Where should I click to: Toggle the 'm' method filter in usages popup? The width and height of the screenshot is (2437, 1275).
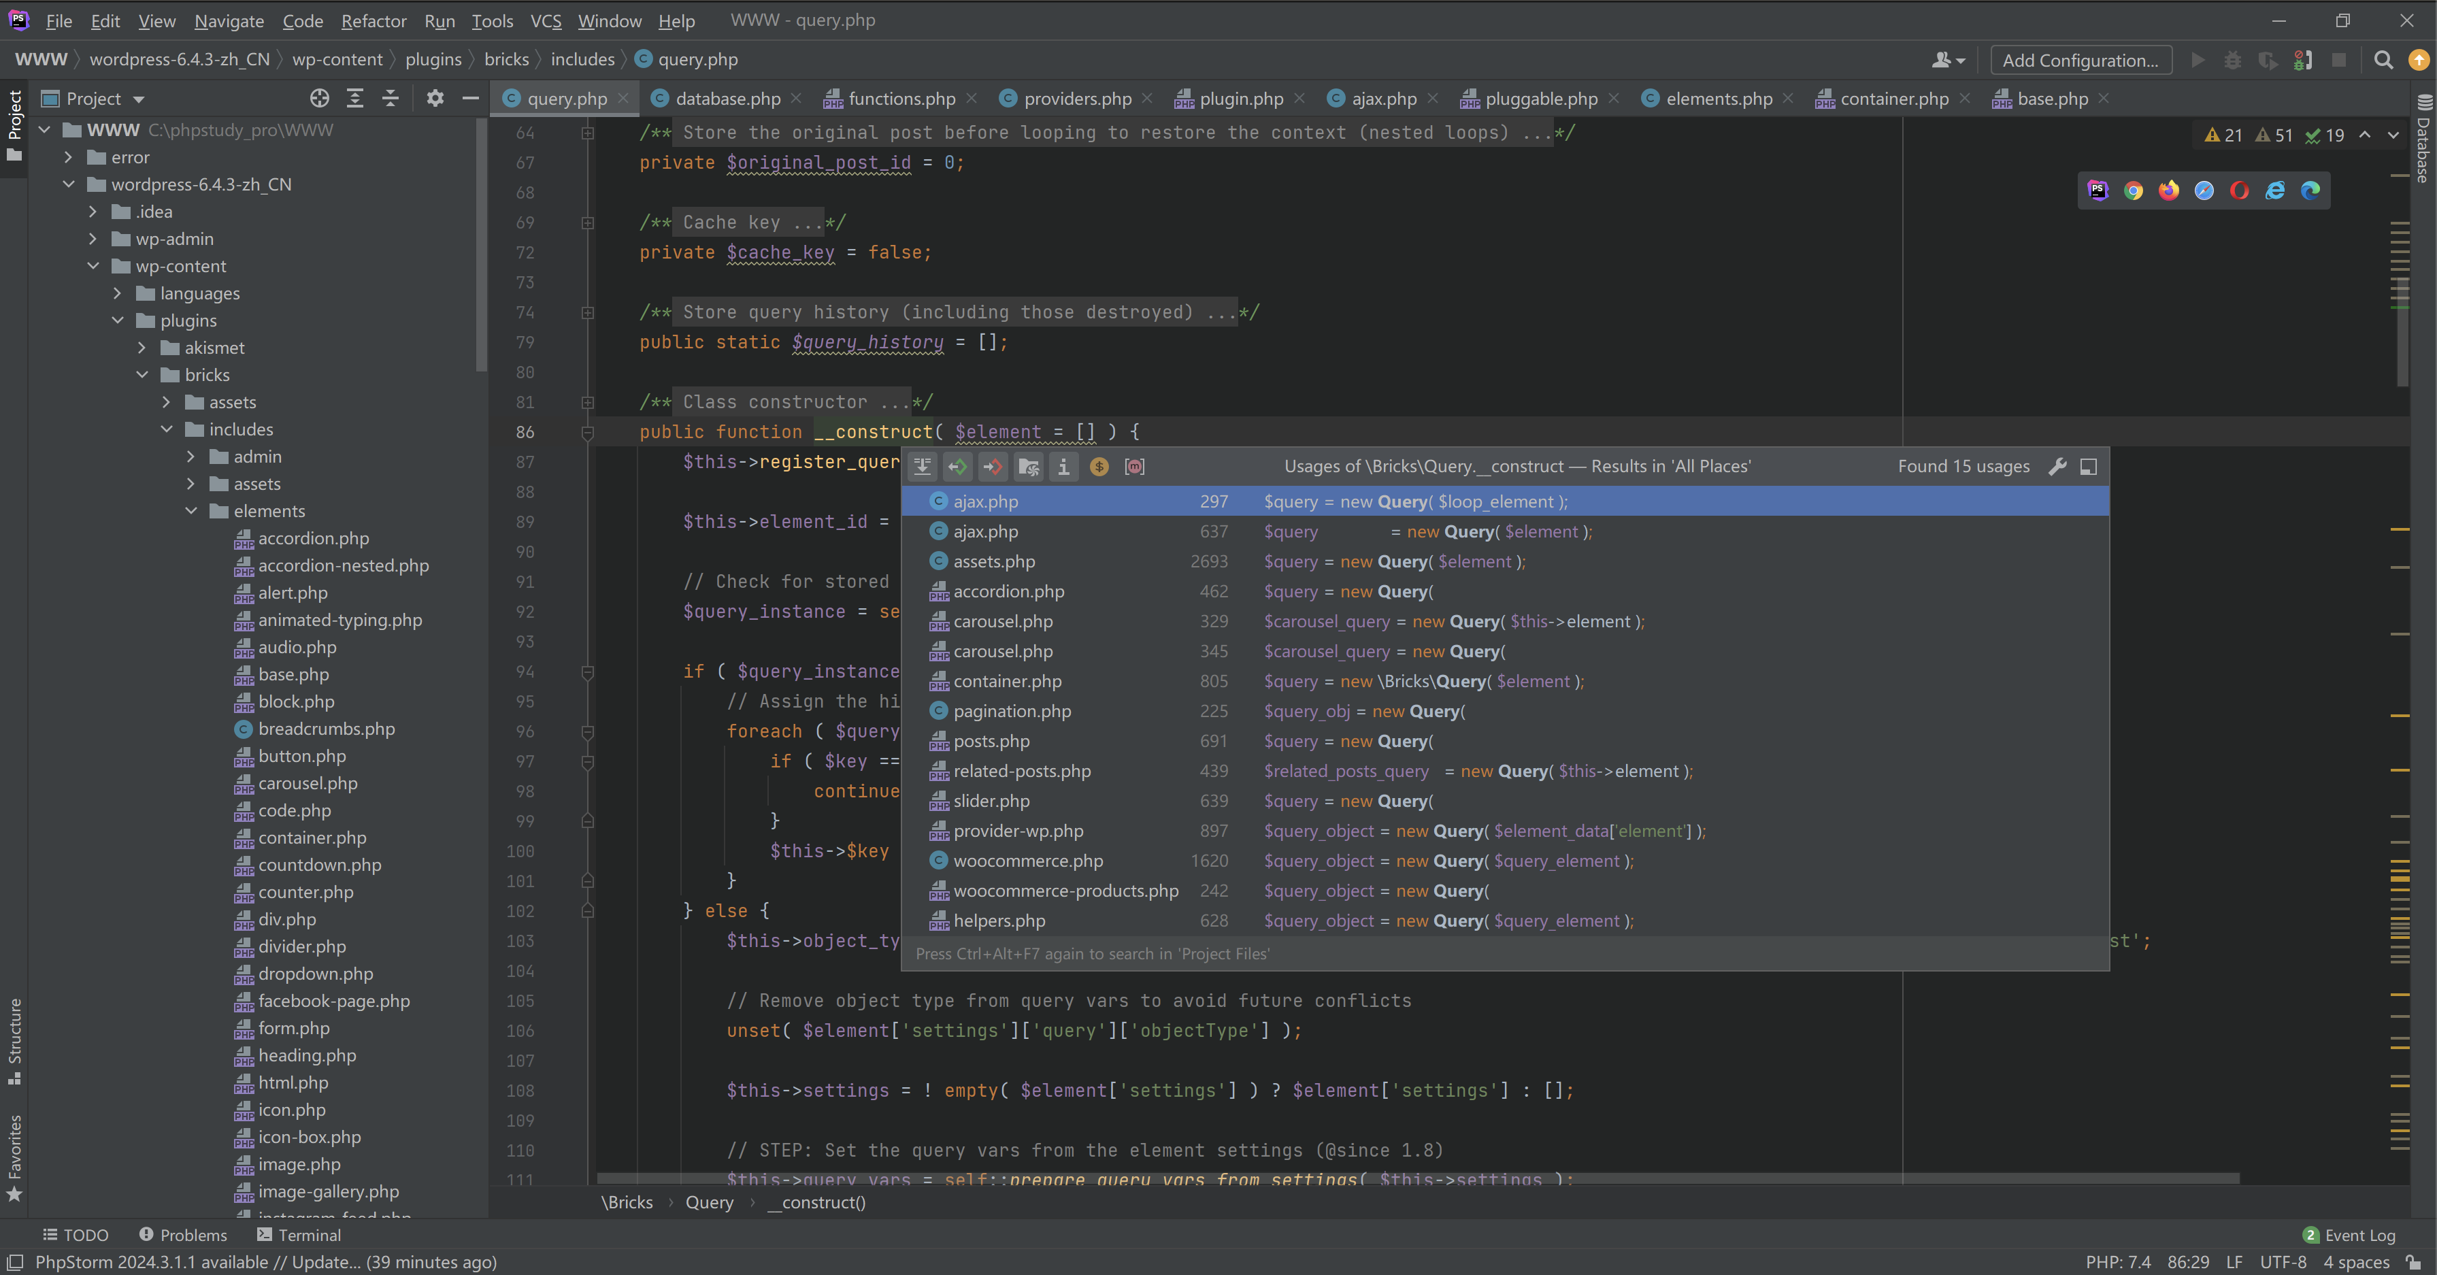click(1134, 466)
